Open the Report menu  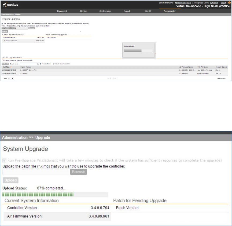coord(127,11)
